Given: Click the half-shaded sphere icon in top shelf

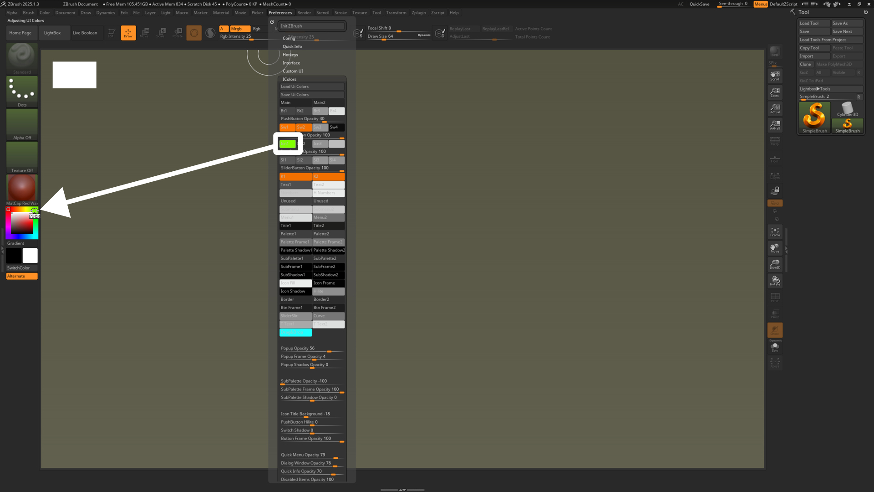Looking at the screenshot, I should pyautogui.click(x=210, y=33).
